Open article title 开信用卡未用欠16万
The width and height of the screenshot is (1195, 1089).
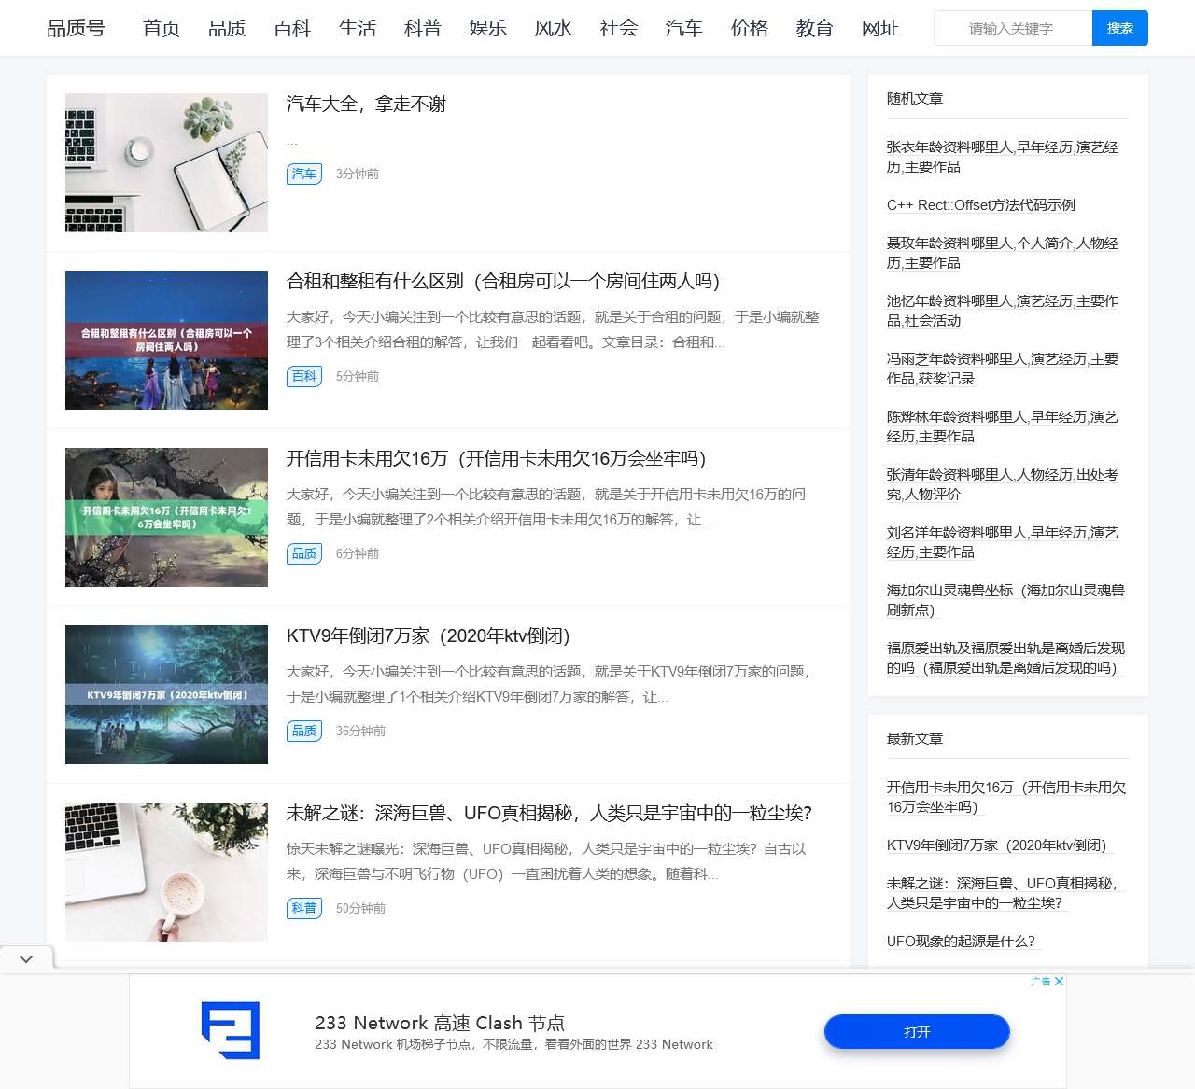(x=496, y=458)
